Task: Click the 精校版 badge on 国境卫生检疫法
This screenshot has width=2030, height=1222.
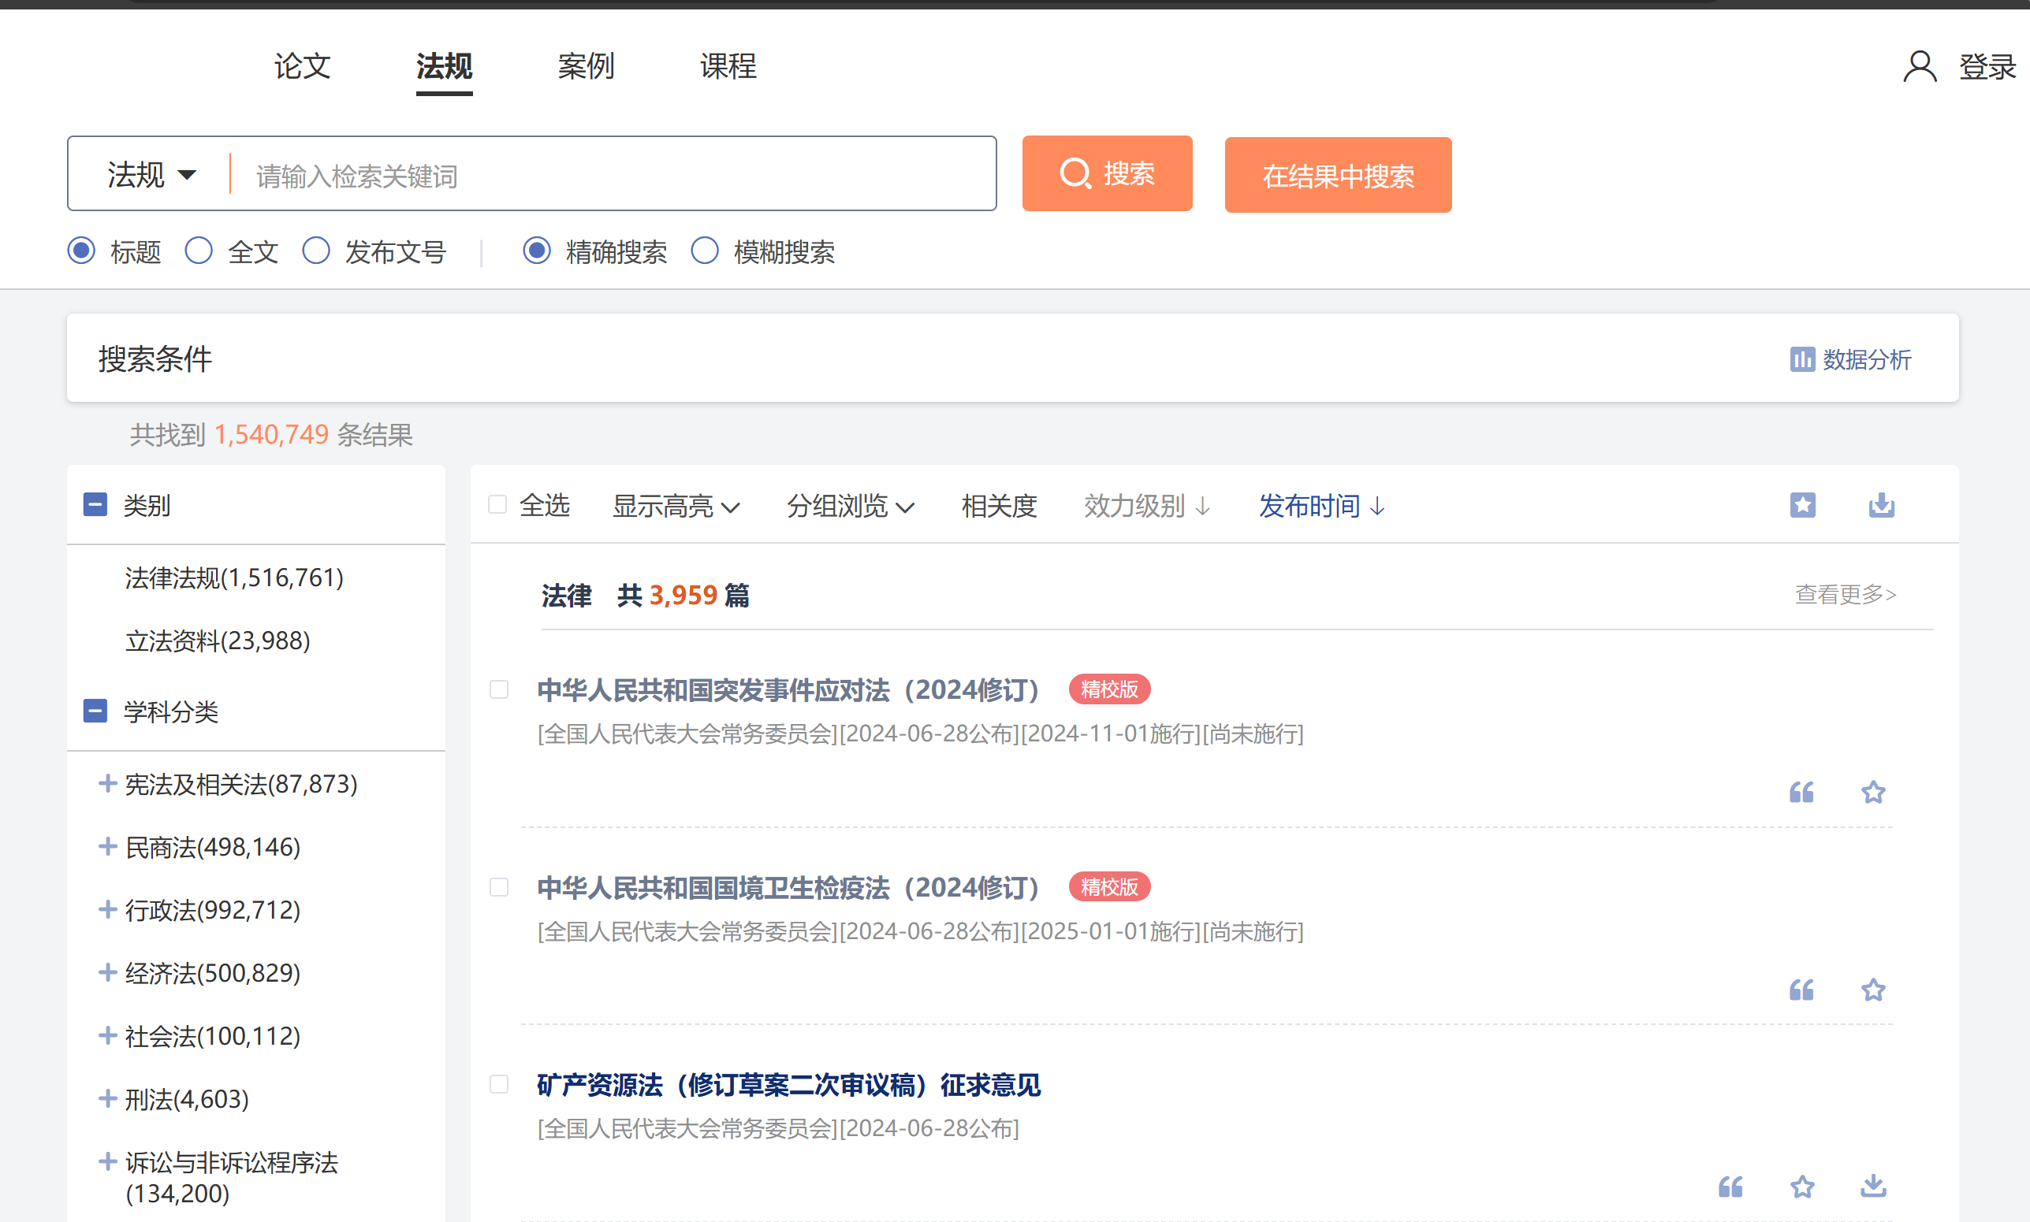Action: [x=1109, y=887]
